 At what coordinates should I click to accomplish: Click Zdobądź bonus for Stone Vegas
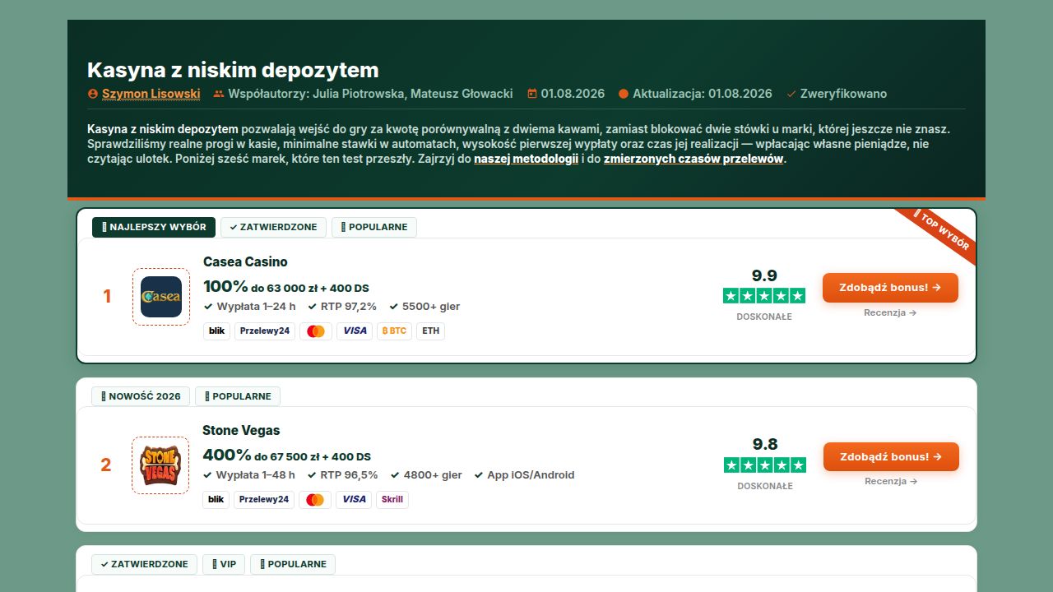[x=891, y=456]
